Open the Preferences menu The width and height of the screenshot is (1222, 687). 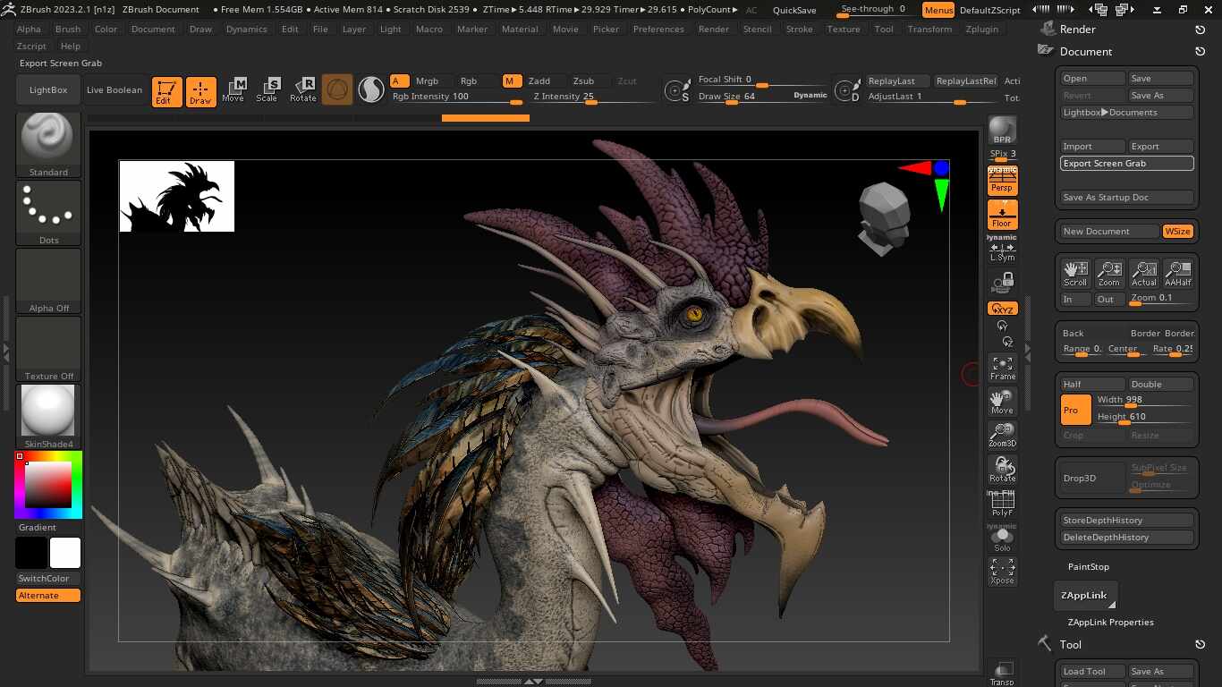[658, 29]
